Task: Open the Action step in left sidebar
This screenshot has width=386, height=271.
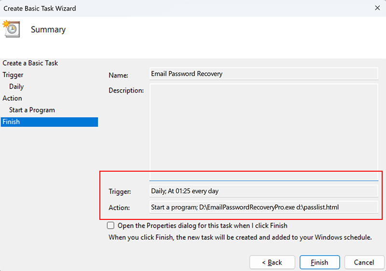Action: point(12,98)
